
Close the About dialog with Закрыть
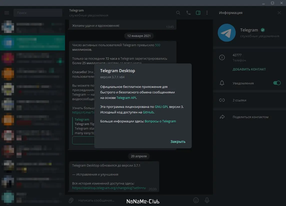tap(178, 142)
